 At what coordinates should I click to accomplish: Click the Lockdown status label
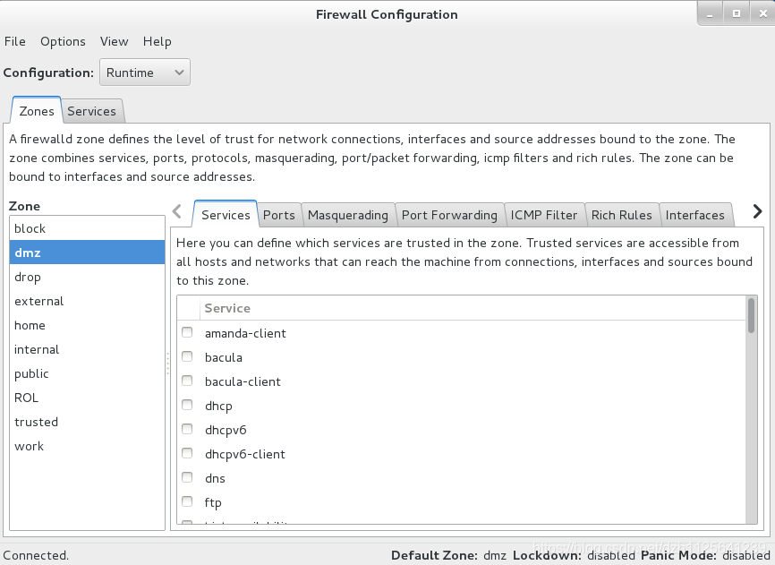547,555
